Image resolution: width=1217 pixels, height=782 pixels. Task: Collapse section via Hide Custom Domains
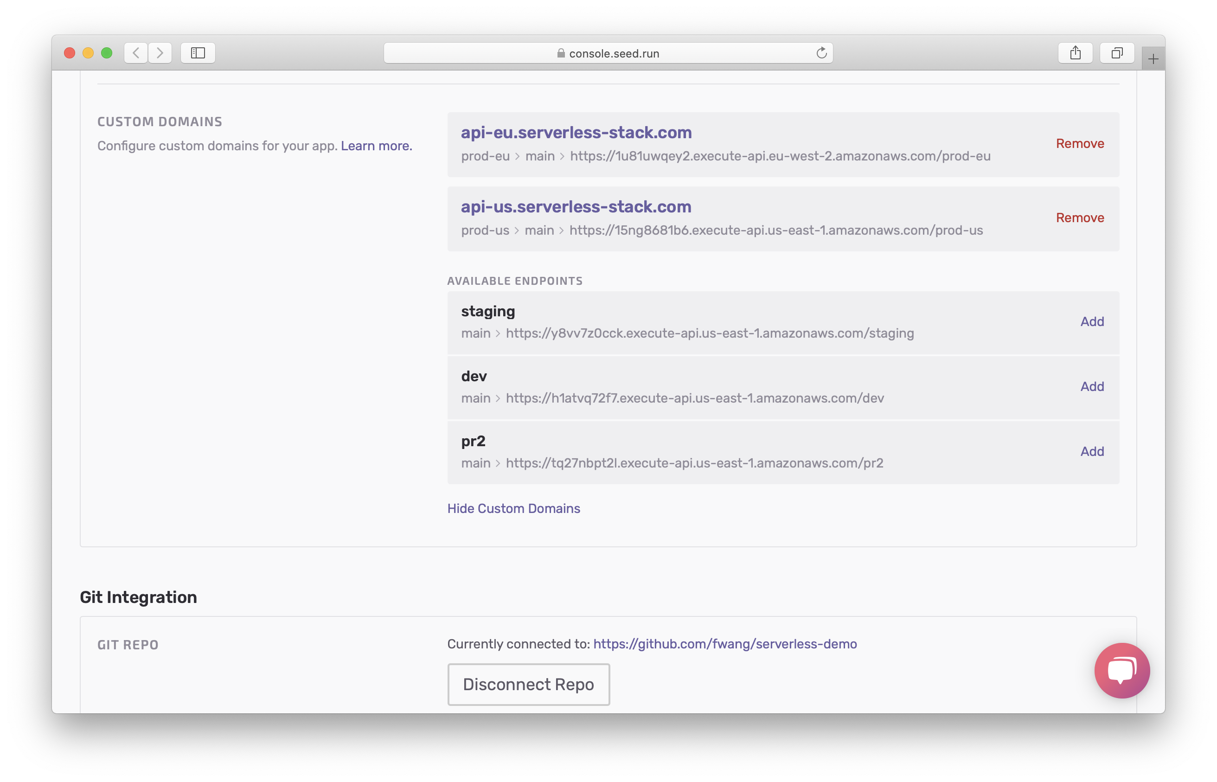point(513,508)
